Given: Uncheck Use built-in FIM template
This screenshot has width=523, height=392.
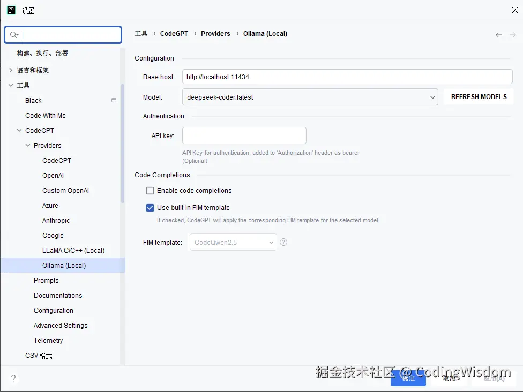Looking at the screenshot, I should [x=150, y=208].
